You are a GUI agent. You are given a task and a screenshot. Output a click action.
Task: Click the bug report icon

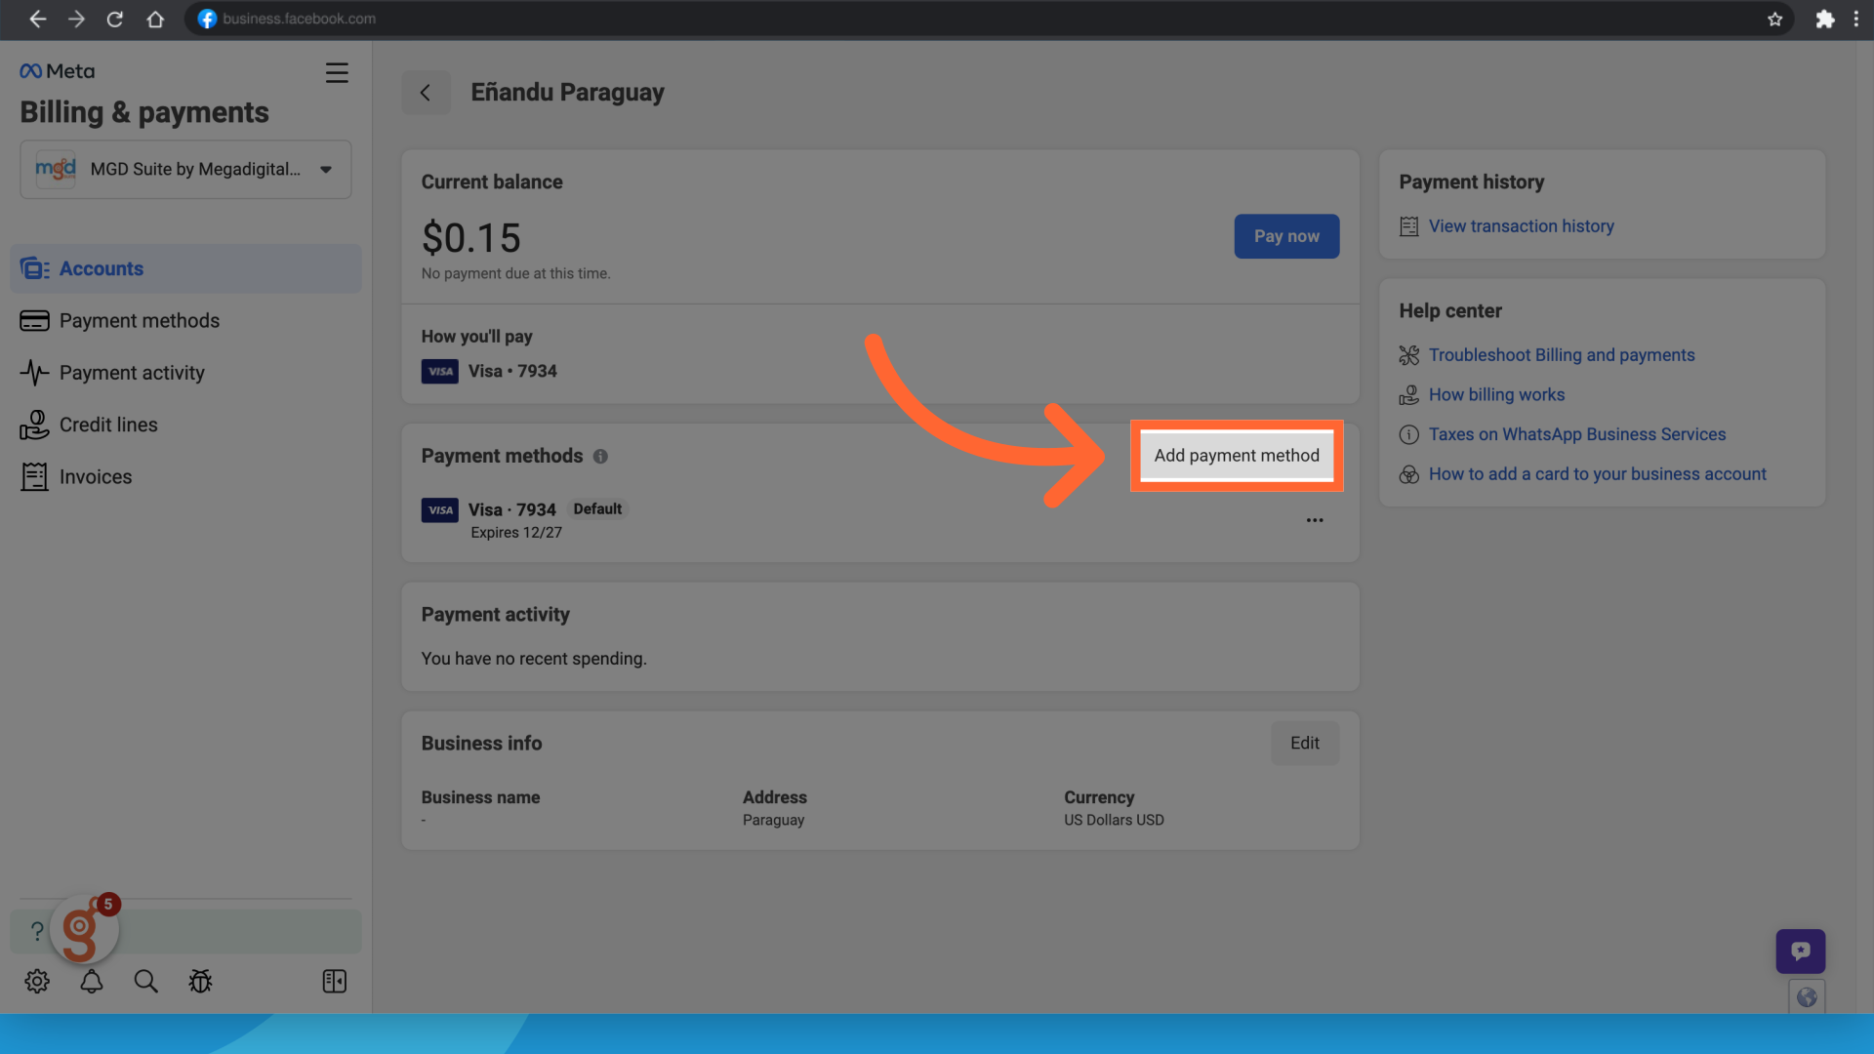pyautogui.click(x=200, y=982)
